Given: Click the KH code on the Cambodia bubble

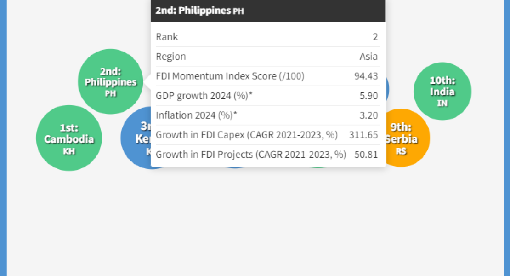Looking at the screenshot, I should coord(69,150).
